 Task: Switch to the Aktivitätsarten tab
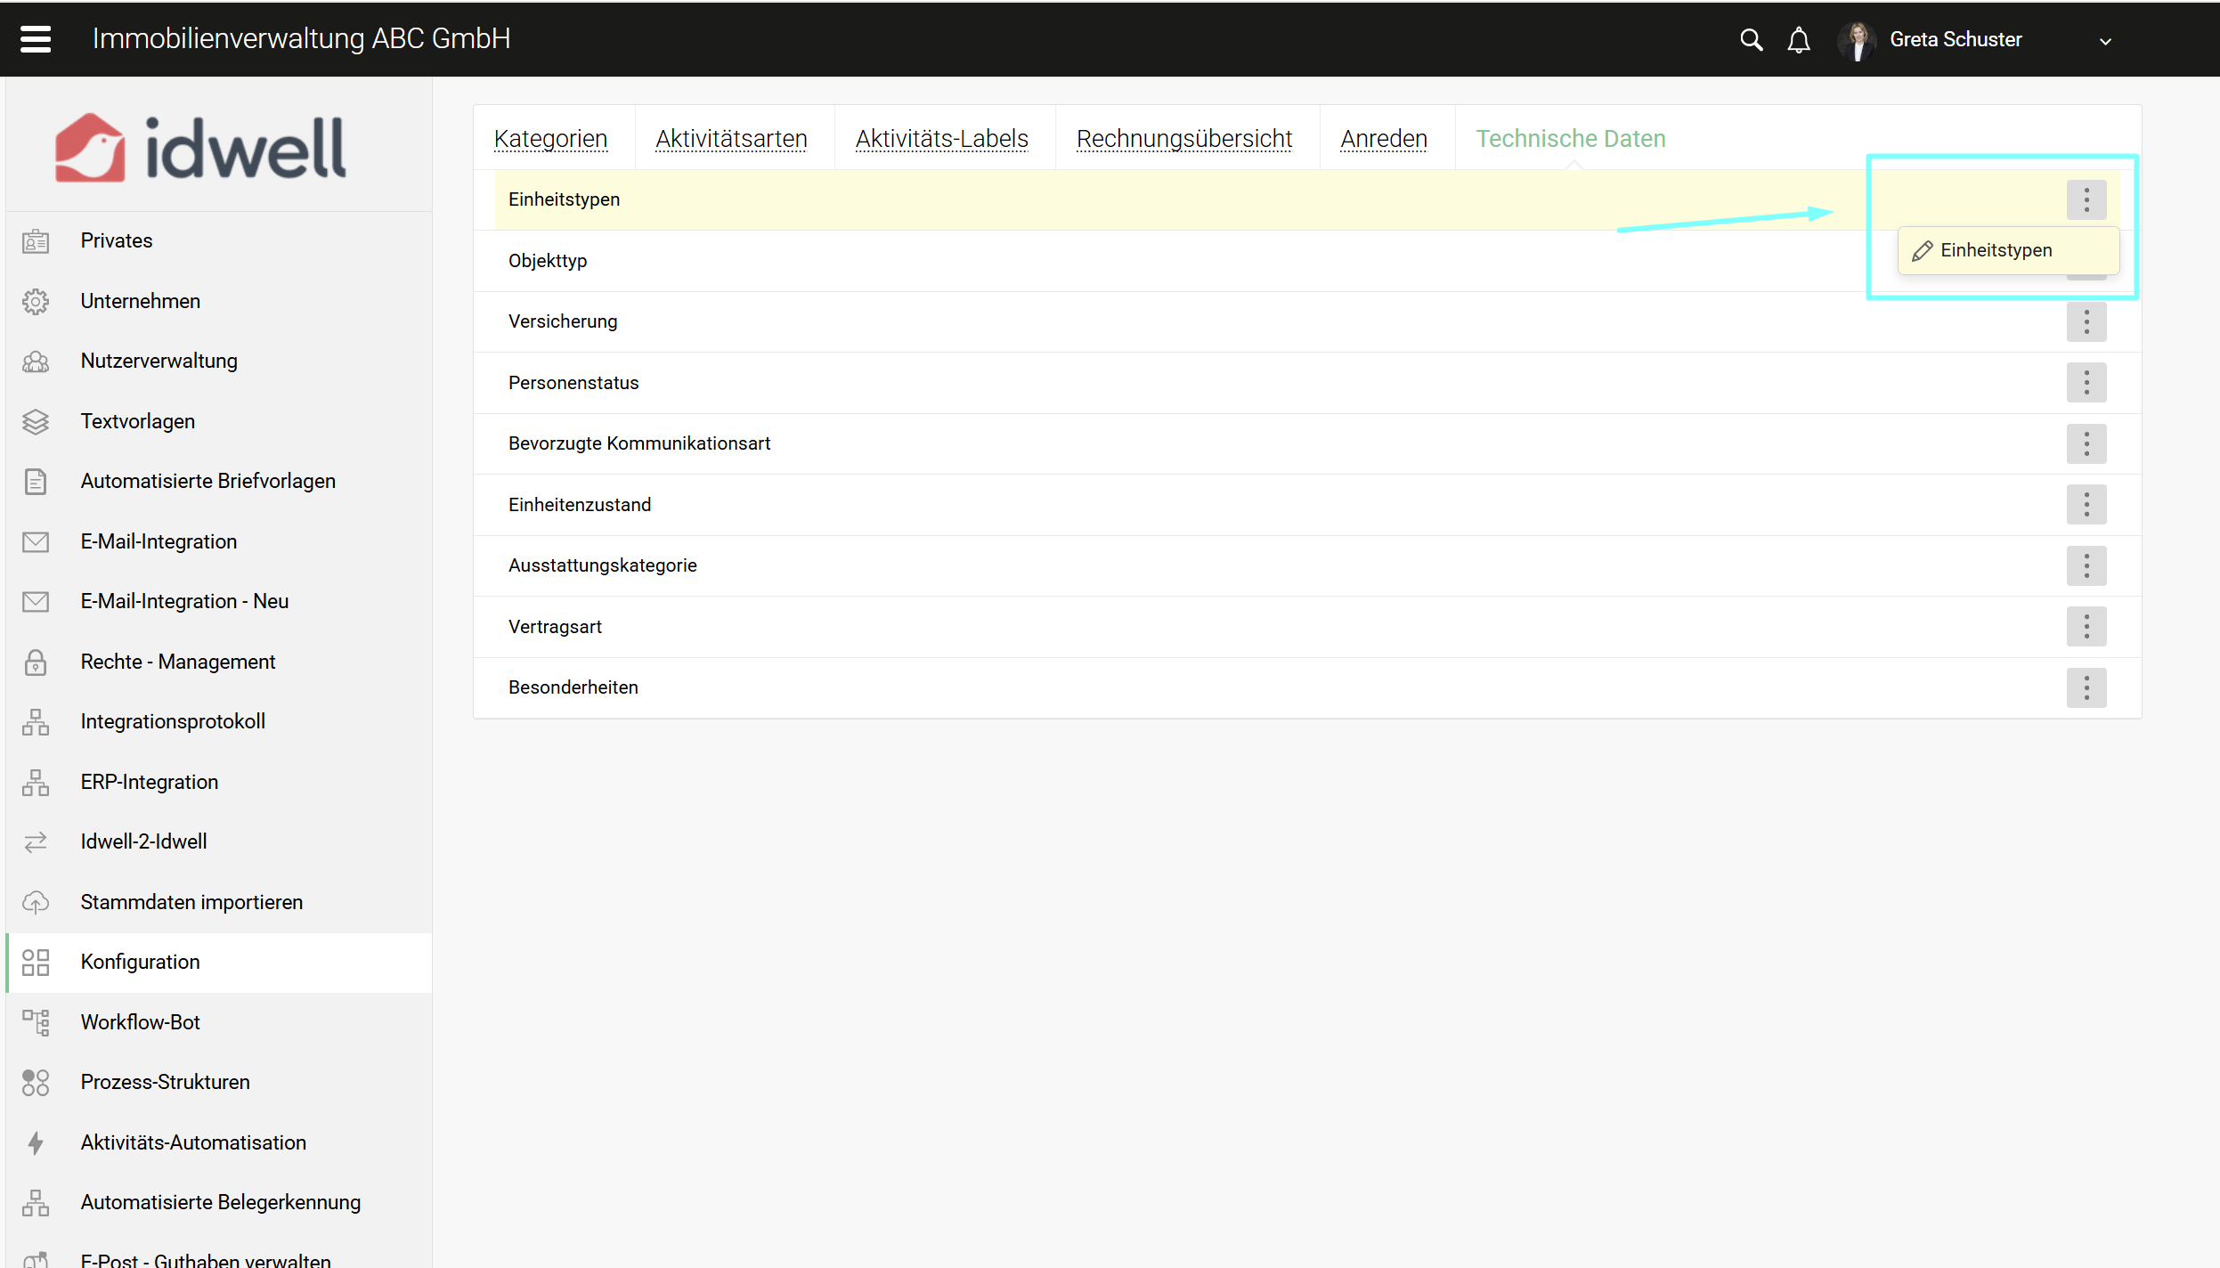click(x=731, y=139)
